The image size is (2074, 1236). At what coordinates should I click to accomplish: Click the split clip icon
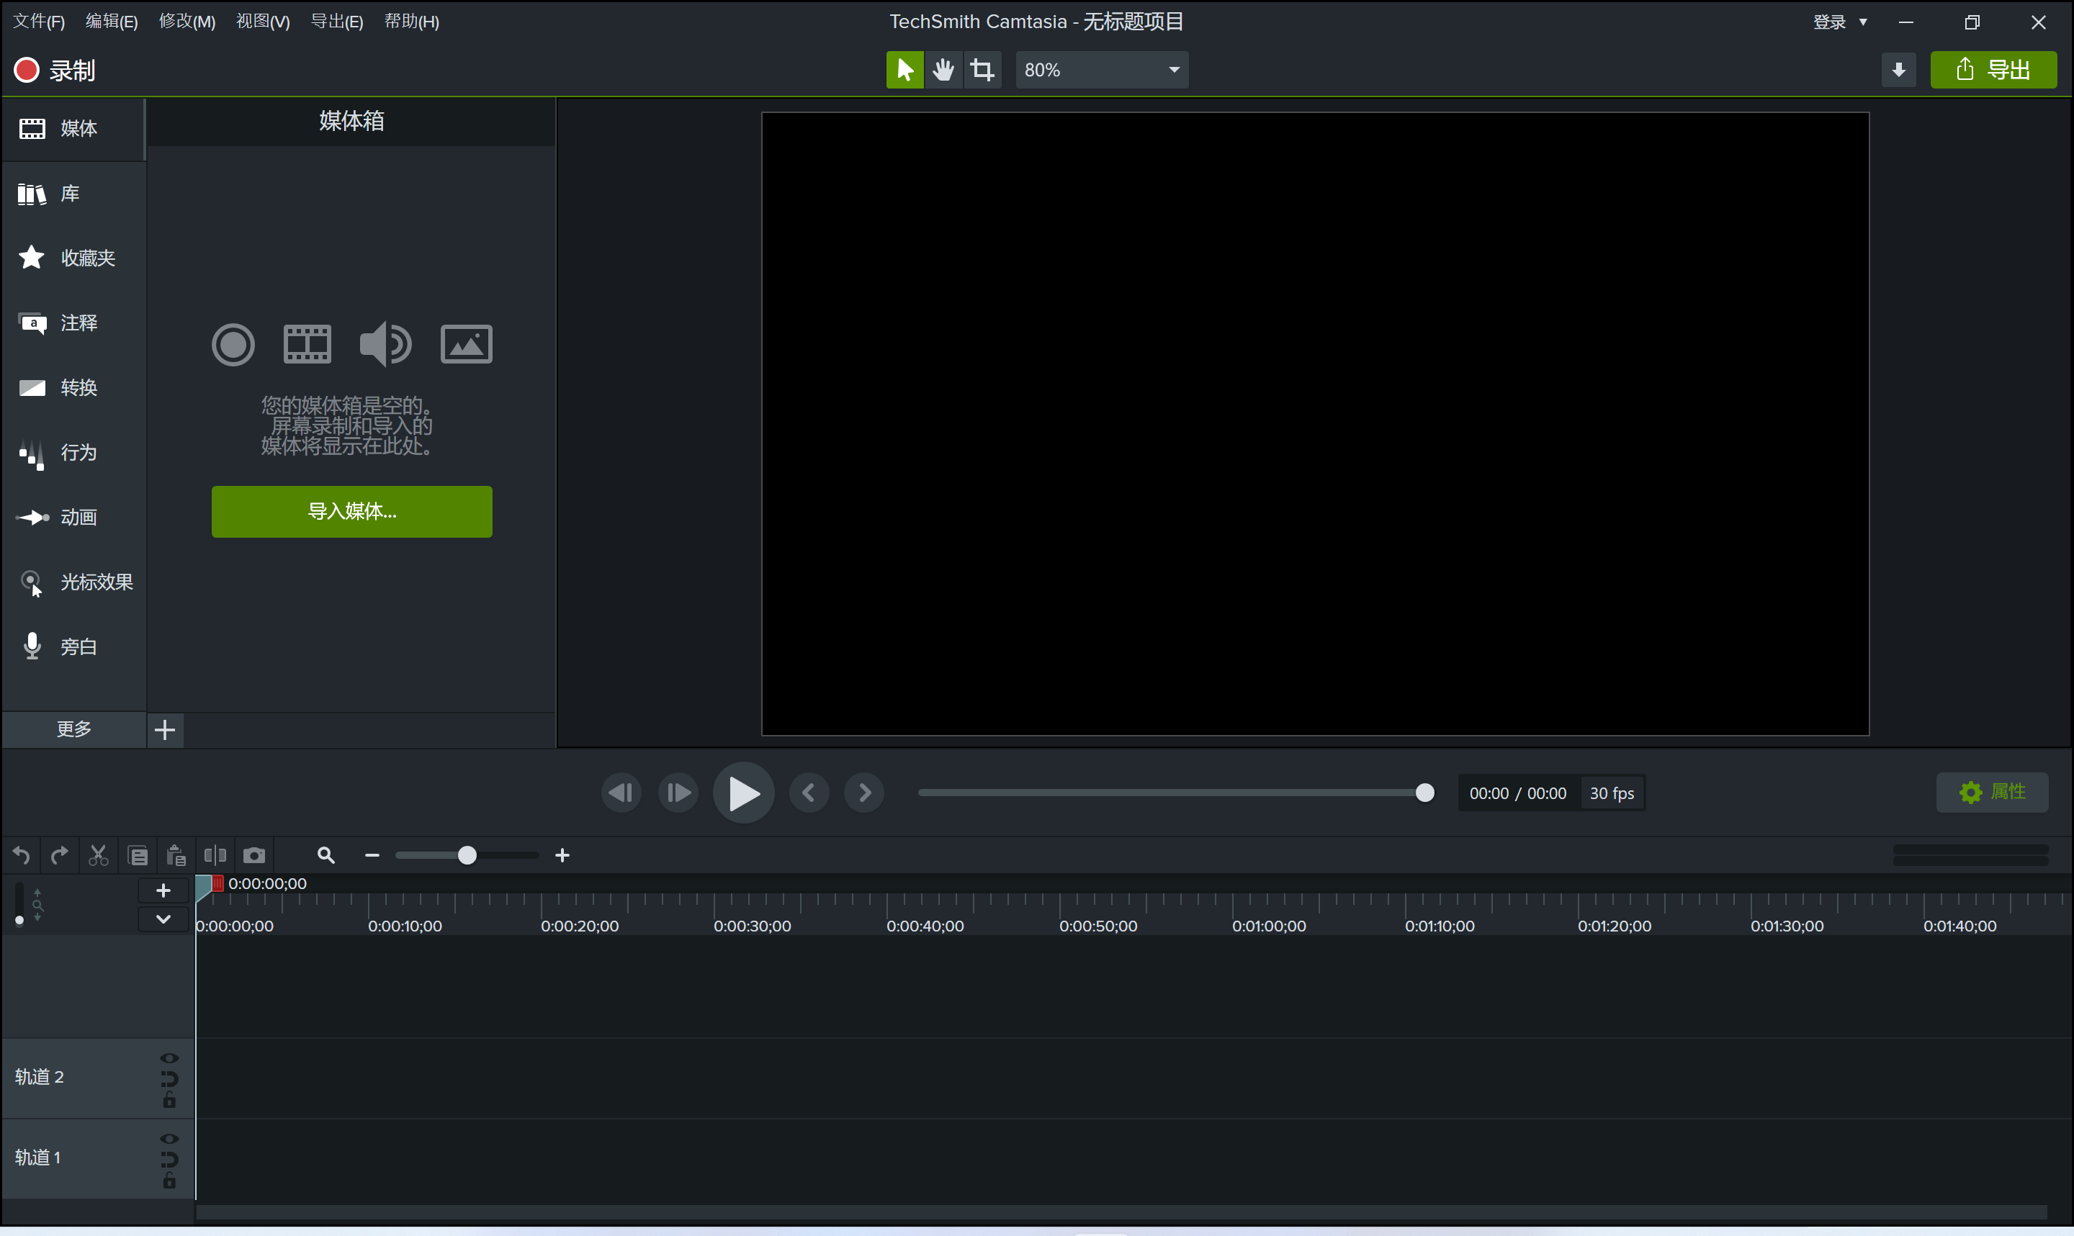(x=215, y=856)
